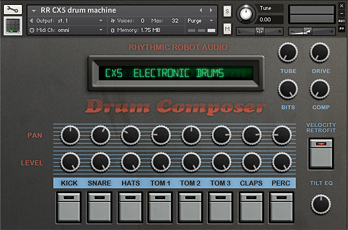Click the KICK pan knob
Image resolution: width=348 pixels, height=230 pixels.
click(70, 135)
